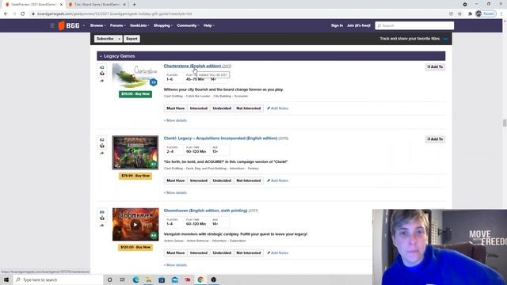Open the Chrome three-dot menu
Viewport: 507px width, 285px height.
pos(501,14)
